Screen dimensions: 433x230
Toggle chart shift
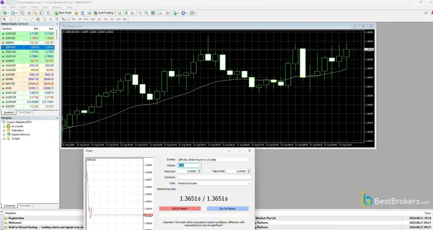click(167, 13)
